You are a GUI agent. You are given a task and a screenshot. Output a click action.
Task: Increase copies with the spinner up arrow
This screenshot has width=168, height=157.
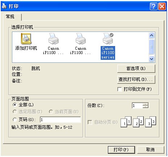coord(146,104)
